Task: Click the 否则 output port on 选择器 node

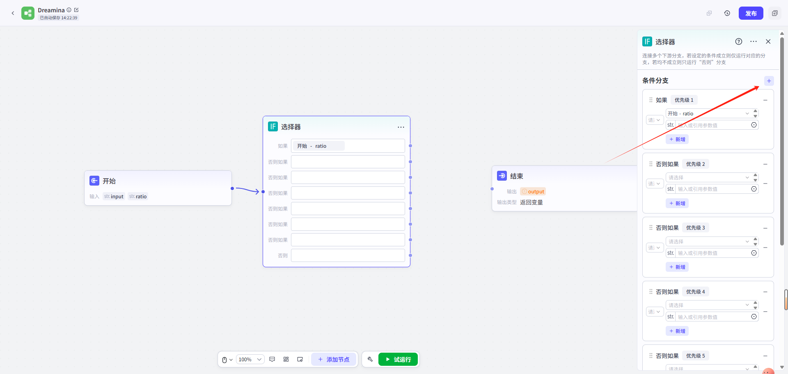Action: pos(410,255)
